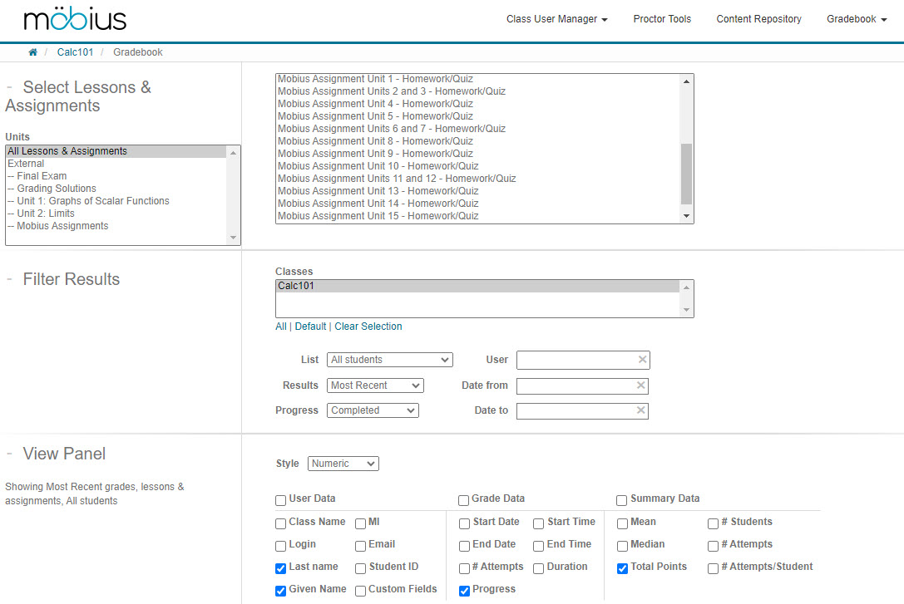Click the home icon in breadcrumb

(x=33, y=52)
